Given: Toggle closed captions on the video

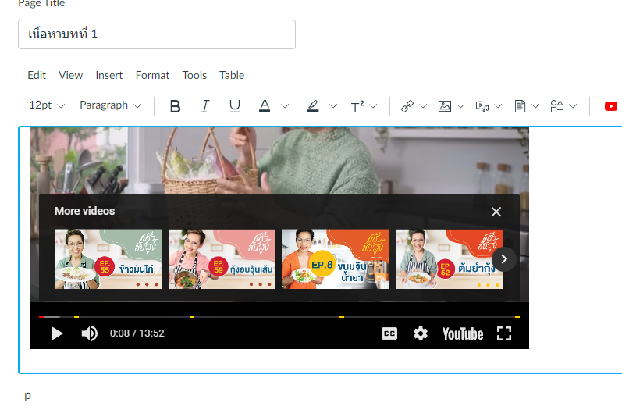Looking at the screenshot, I should pos(389,333).
